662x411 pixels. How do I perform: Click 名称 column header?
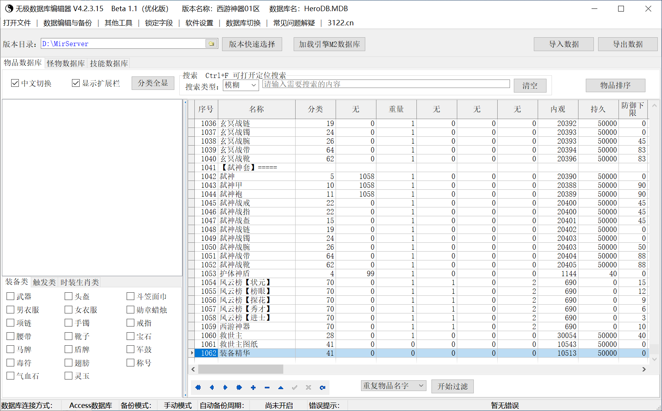[257, 109]
